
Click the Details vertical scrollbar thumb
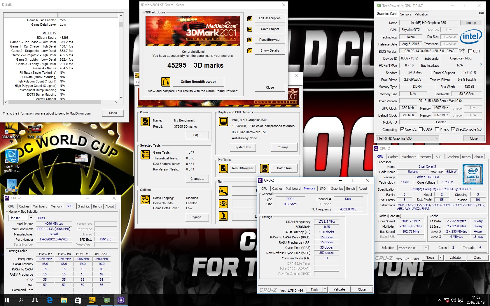pos(121,25)
